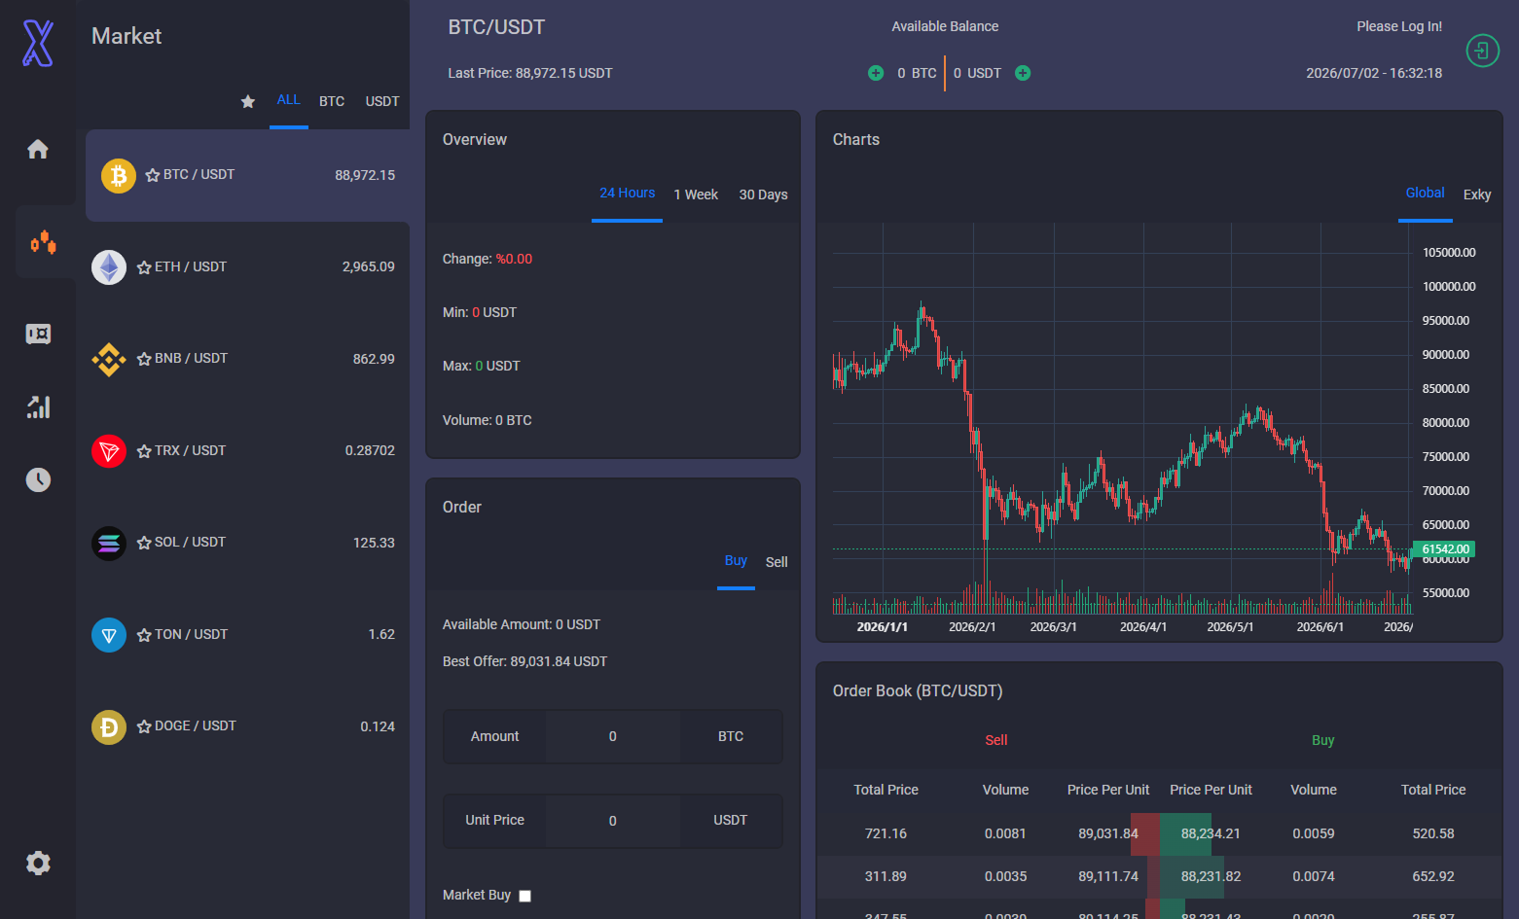Click the 61542.00 price marker on chart
1519x919 pixels.
(x=1445, y=549)
